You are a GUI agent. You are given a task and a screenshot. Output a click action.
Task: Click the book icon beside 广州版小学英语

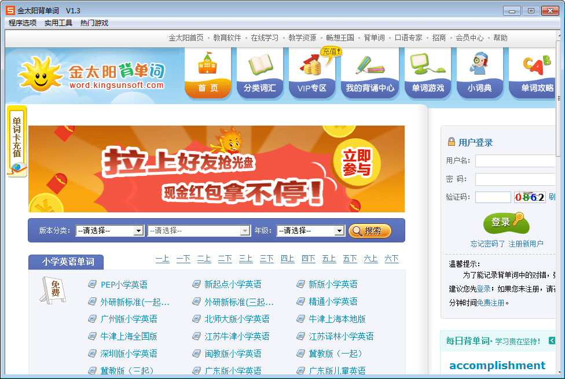pyautogui.click(x=92, y=319)
